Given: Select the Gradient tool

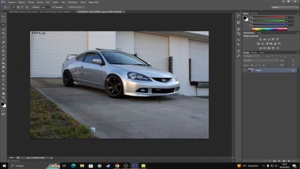Looking at the screenshot, I should click(3, 63).
